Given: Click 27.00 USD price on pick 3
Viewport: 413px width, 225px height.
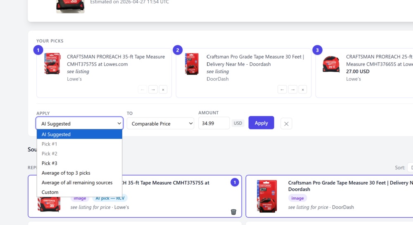Looking at the screenshot, I should (358, 71).
